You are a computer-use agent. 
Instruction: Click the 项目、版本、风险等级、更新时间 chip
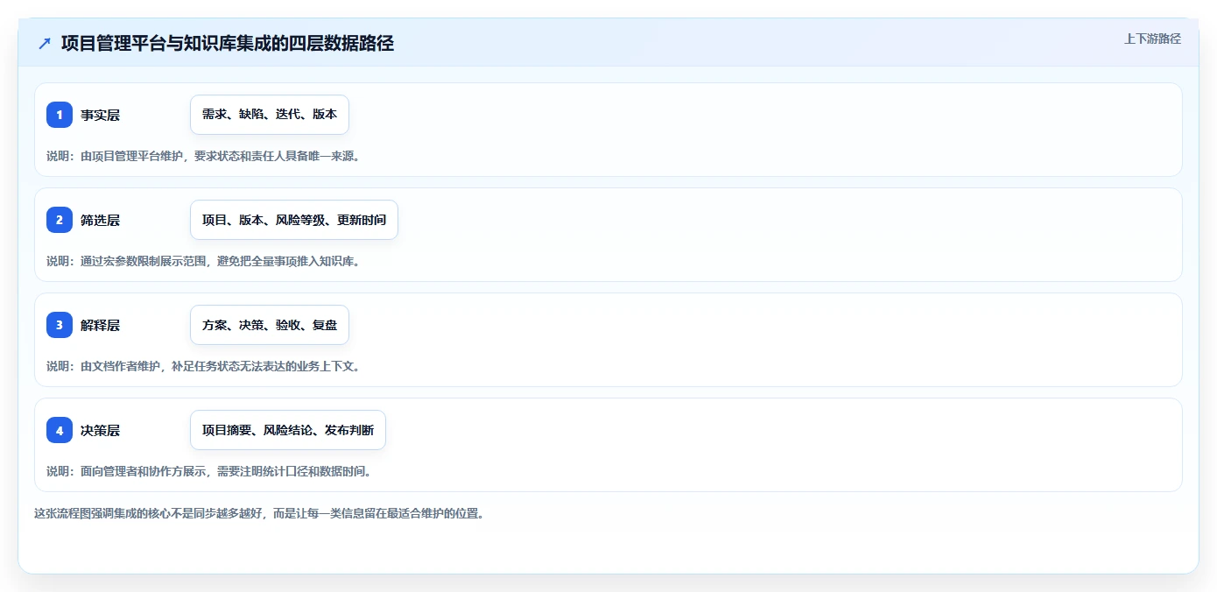[x=294, y=220]
